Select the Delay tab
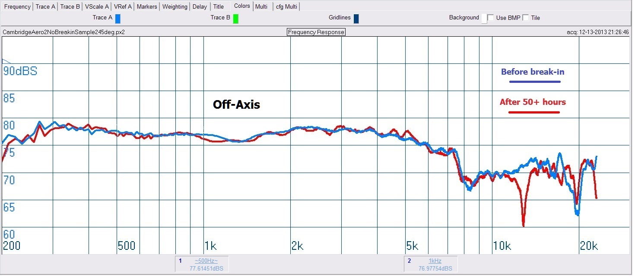 (200, 6)
